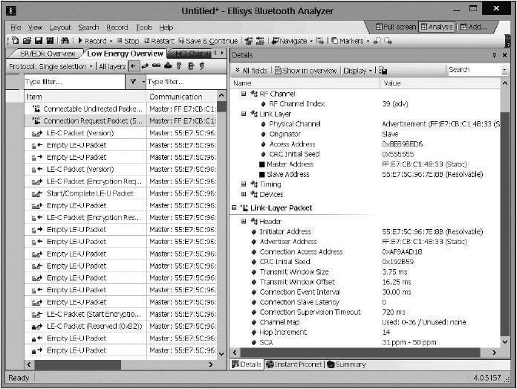Viewport: 517px width, 389px height.
Task: Open the Tools menu
Action: coord(143,28)
